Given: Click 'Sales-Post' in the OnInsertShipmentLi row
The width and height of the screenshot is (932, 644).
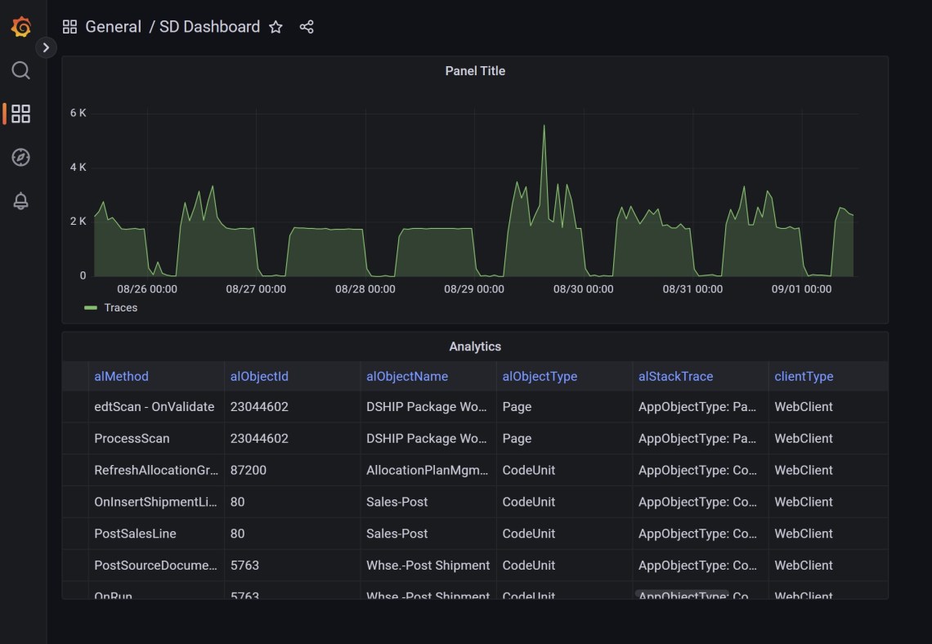Looking at the screenshot, I should (428, 502).
